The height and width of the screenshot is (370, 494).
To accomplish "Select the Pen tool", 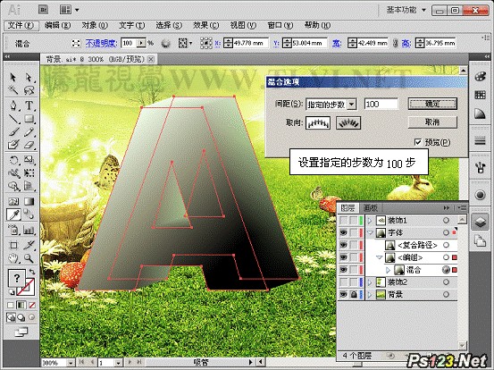I will 13,105.
